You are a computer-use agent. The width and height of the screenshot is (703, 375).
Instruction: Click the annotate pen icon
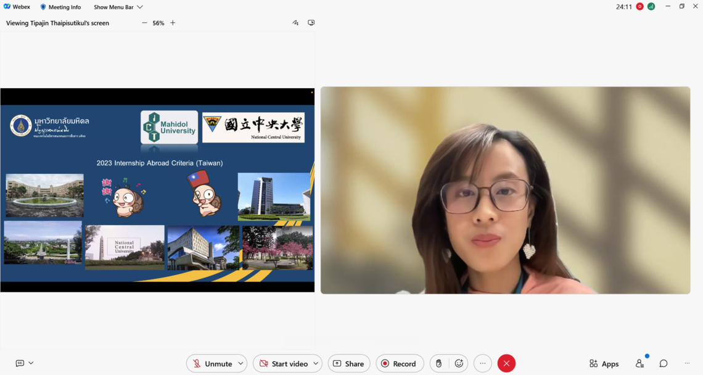[295, 23]
